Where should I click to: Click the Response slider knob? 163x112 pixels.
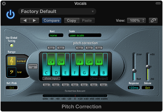(x=134, y=71)
